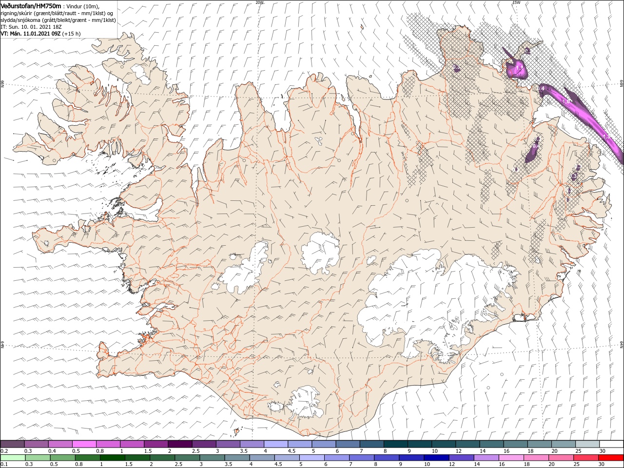Viewport: 624px width, 468px height.
Task: Pick lower-row darkest green swatch 1 to 1.5
Action: pyautogui.click(x=112, y=458)
